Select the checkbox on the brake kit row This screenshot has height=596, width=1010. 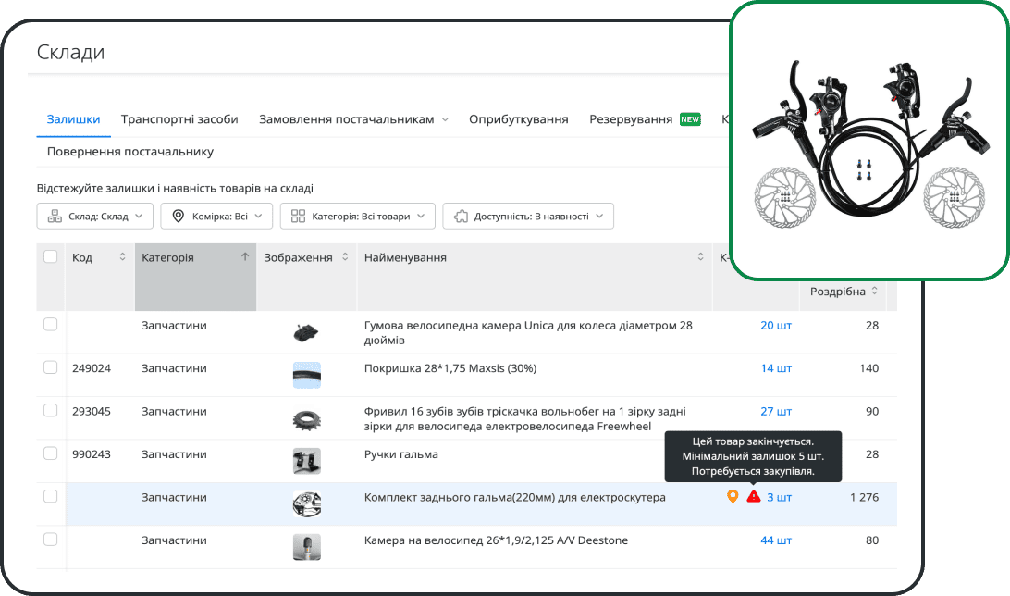point(50,497)
